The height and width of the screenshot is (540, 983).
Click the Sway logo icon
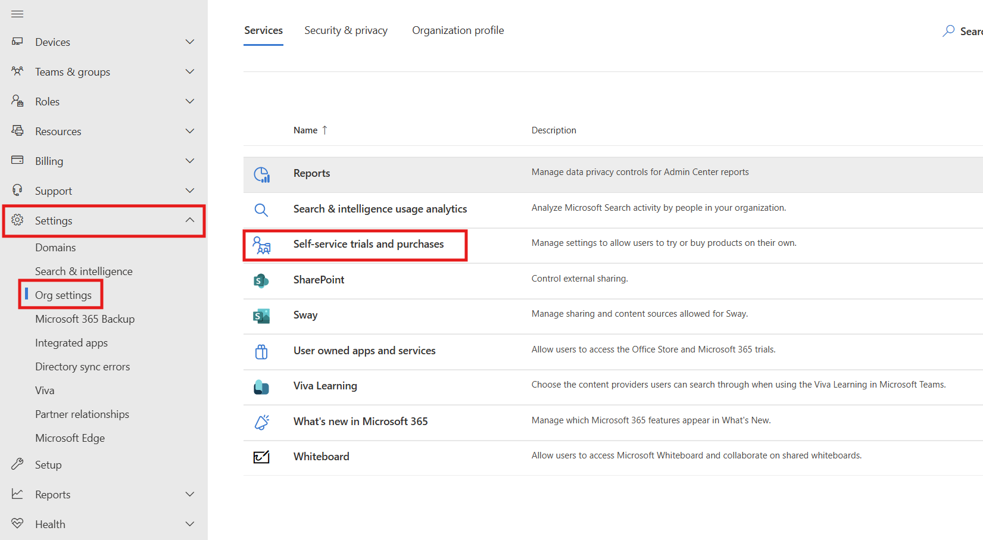(x=261, y=316)
